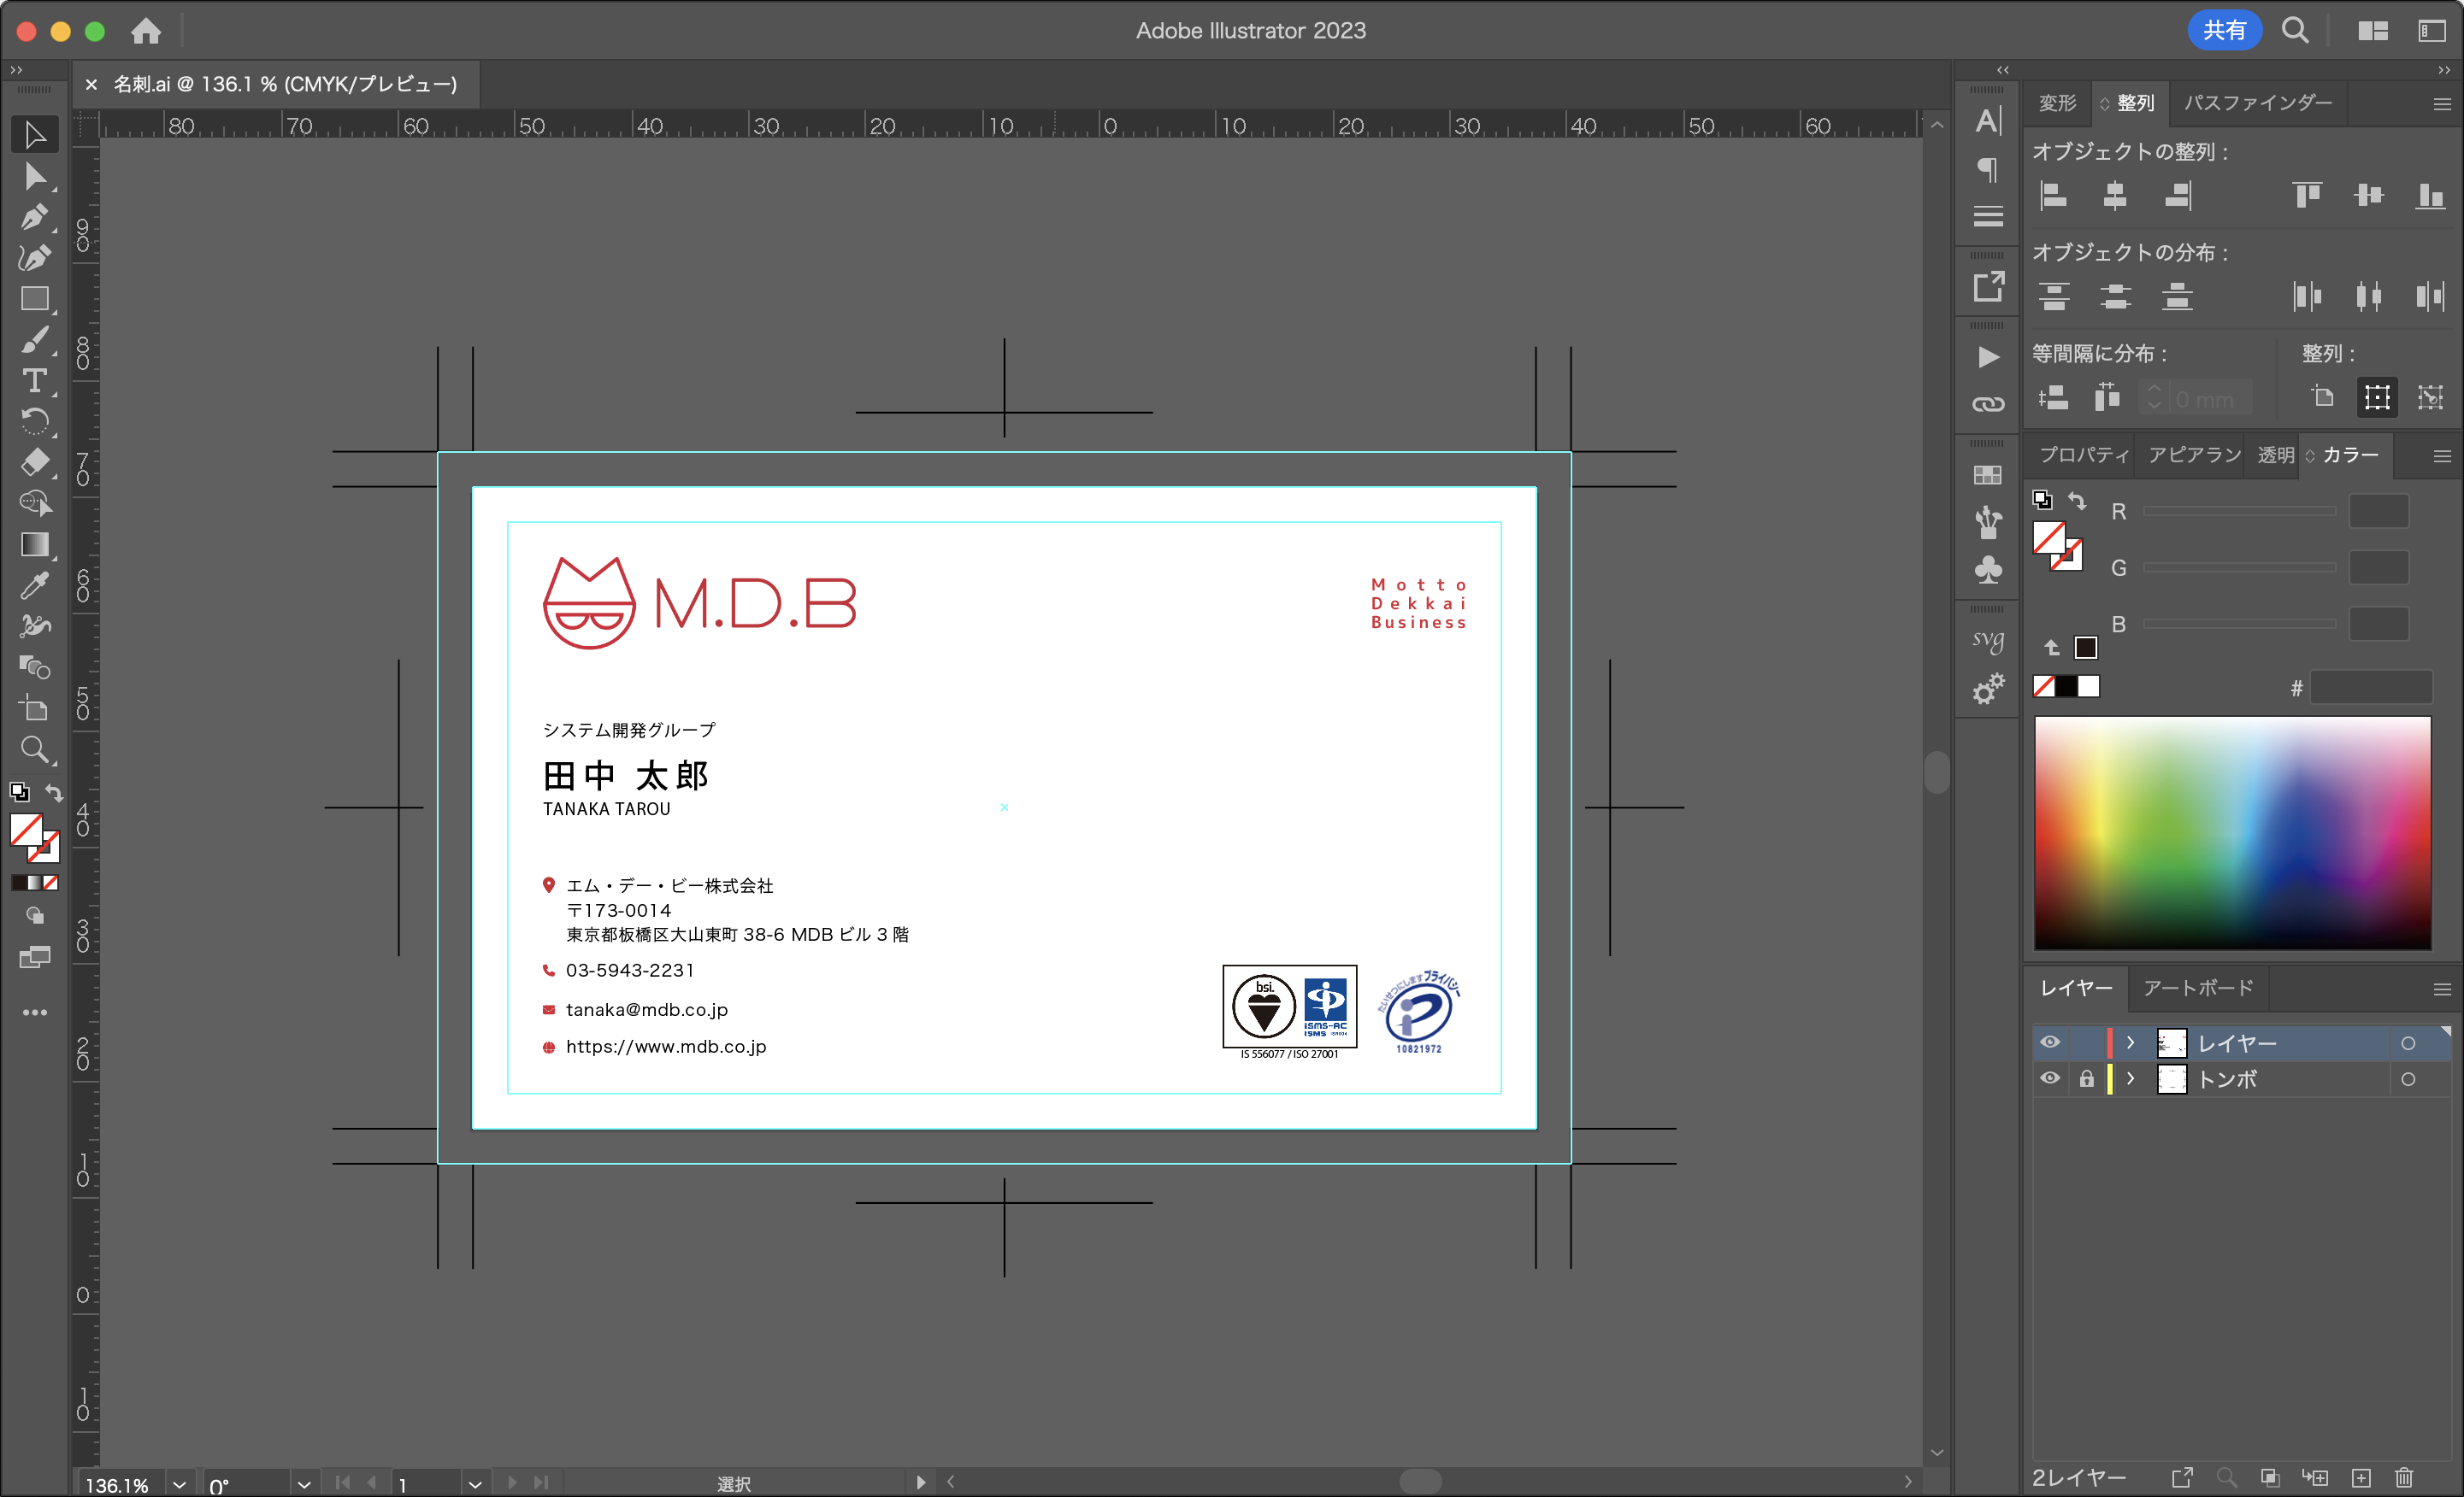Select the Paintbrush tool
The image size is (2464, 1497).
click(x=35, y=340)
